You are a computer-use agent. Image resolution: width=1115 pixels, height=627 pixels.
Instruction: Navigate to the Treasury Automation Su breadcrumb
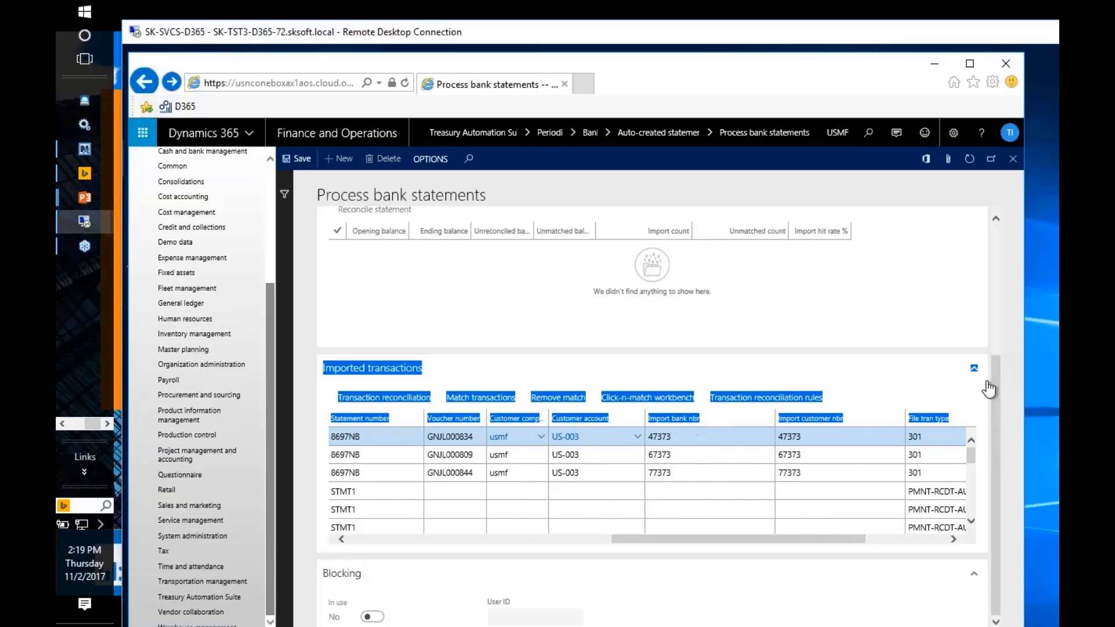coord(472,132)
